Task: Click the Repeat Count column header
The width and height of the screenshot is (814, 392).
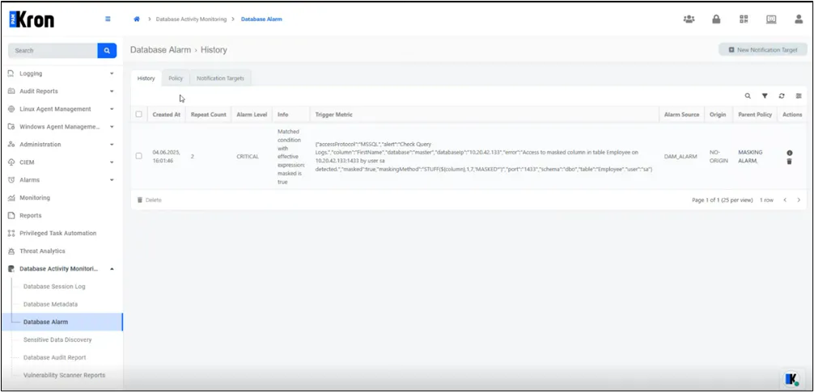Action: point(209,115)
